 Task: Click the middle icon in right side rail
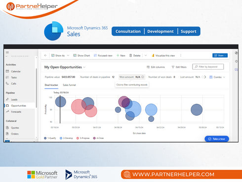236,61
